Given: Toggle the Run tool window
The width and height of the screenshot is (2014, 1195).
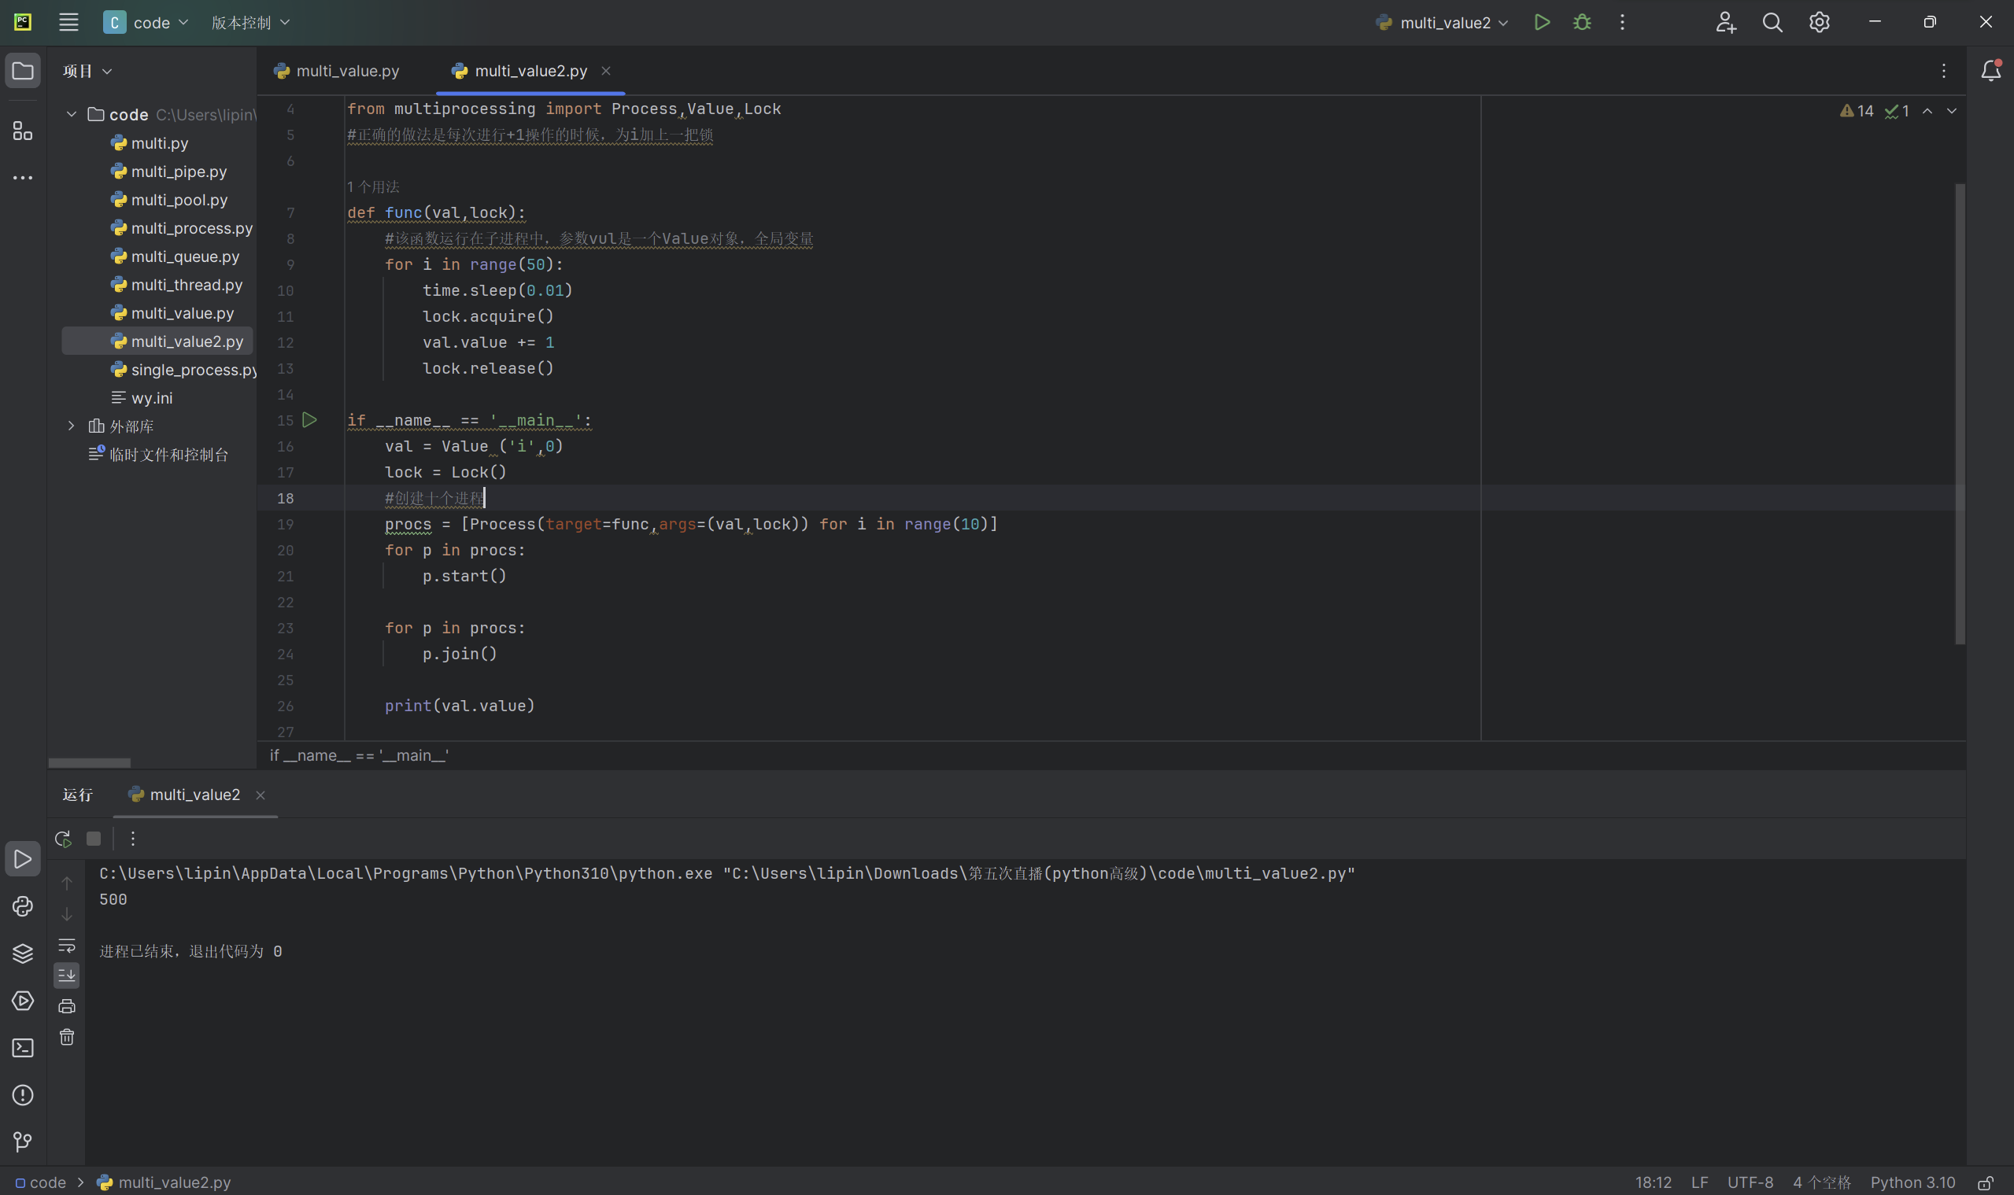Looking at the screenshot, I should click(x=23, y=859).
